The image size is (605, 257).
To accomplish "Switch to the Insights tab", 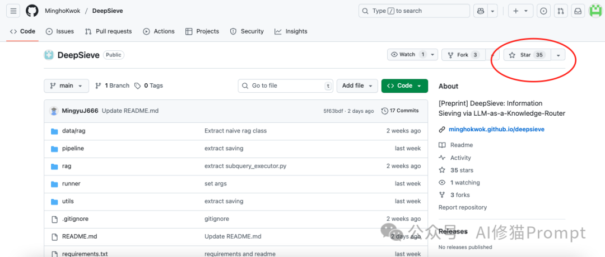I will pyautogui.click(x=291, y=31).
